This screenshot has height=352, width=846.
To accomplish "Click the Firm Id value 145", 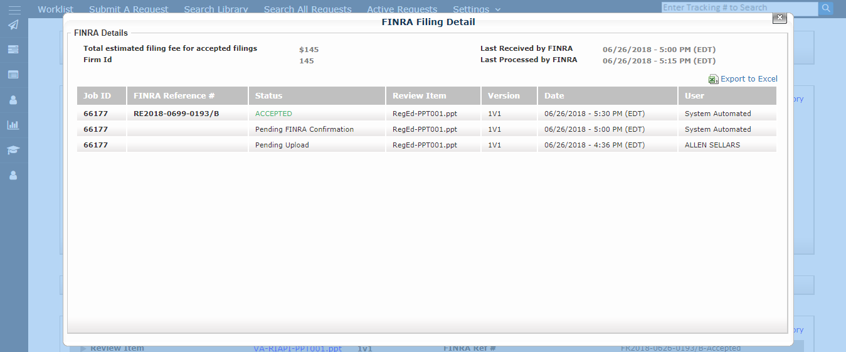I will pyautogui.click(x=307, y=61).
